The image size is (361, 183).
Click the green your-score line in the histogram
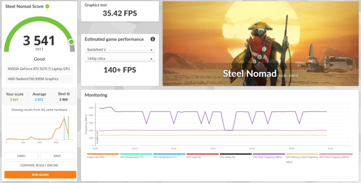(68, 128)
